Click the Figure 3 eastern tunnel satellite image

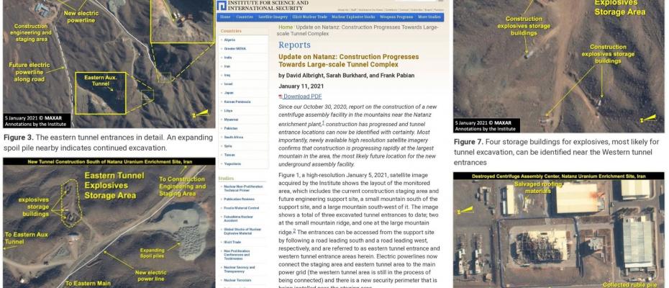click(109, 63)
